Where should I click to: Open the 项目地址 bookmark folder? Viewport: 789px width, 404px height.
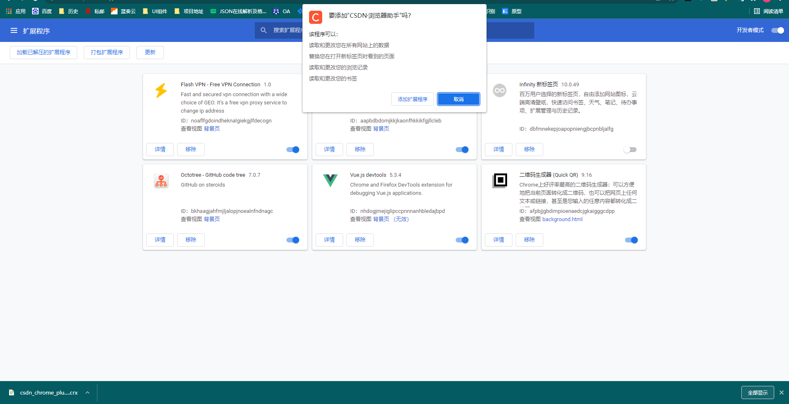pos(189,11)
